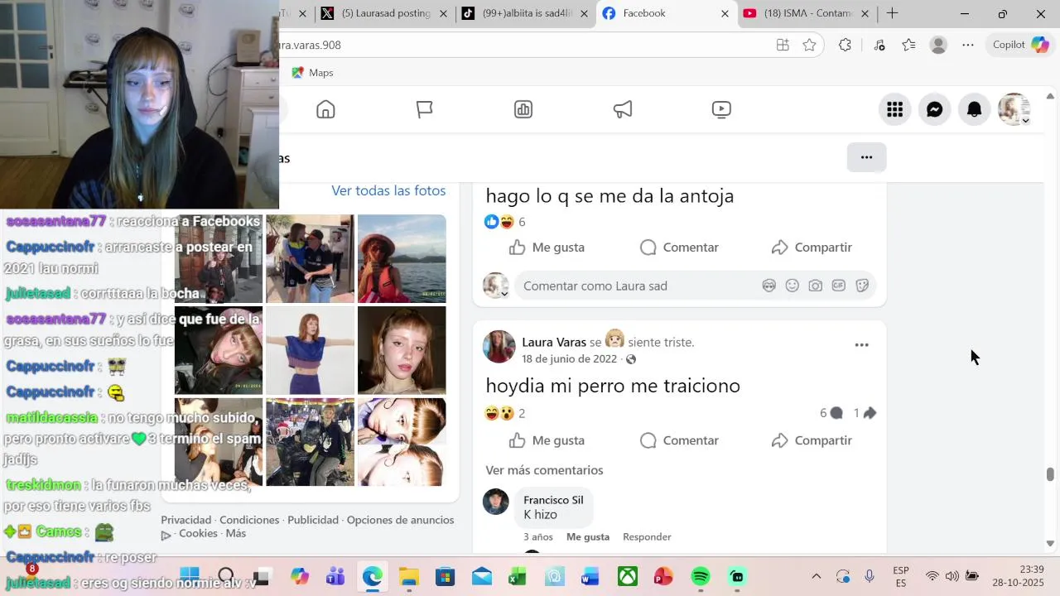Screen dimensions: 1060x596
Task: View 1 share count on triste post
Action: 865,413
